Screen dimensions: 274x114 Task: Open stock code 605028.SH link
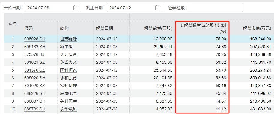click(x=35, y=39)
